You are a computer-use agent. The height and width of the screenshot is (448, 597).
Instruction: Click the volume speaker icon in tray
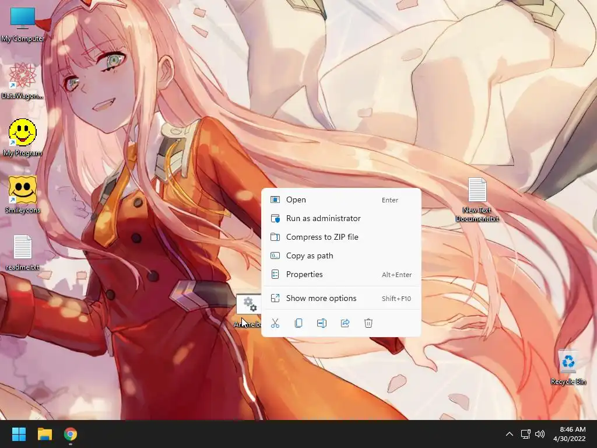(540, 434)
